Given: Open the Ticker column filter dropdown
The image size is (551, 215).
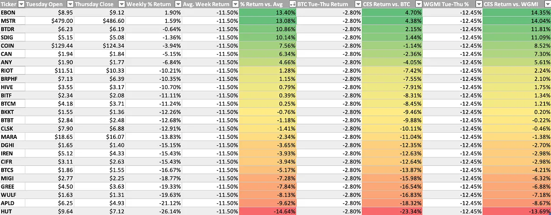Looking at the screenshot, I should (21, 4).
